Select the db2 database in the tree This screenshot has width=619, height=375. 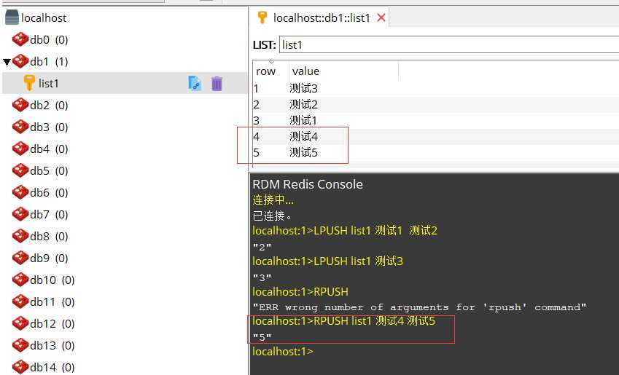tap(48, 106)
